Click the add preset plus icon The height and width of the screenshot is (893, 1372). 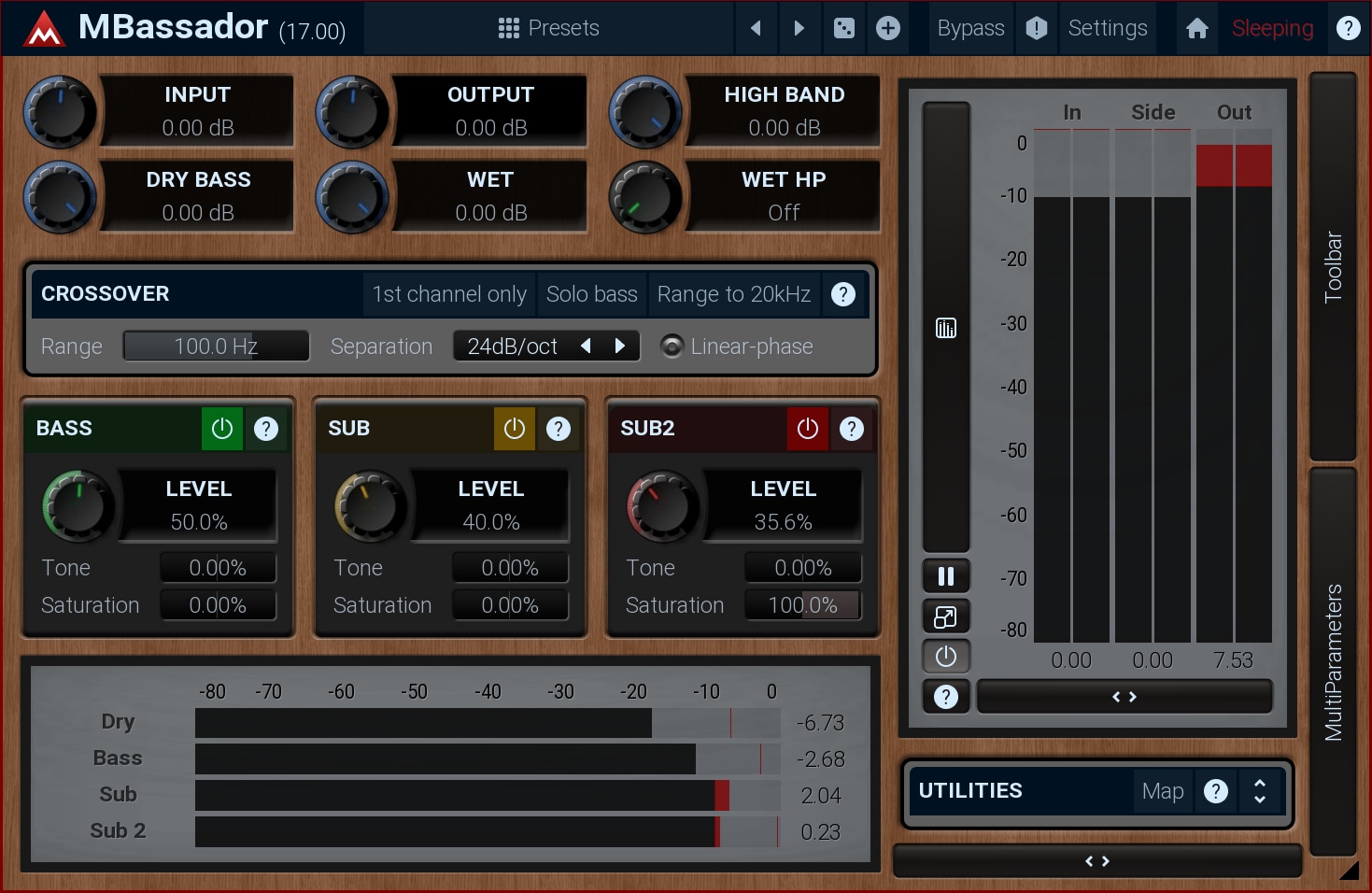tap(888, 28)
